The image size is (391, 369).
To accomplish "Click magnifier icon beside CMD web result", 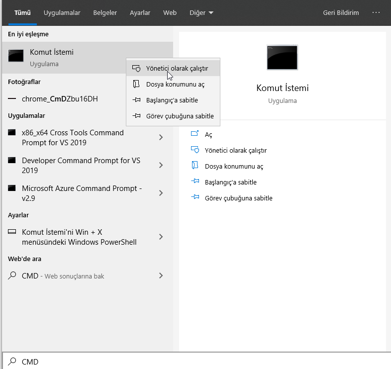I will [12, 276].
